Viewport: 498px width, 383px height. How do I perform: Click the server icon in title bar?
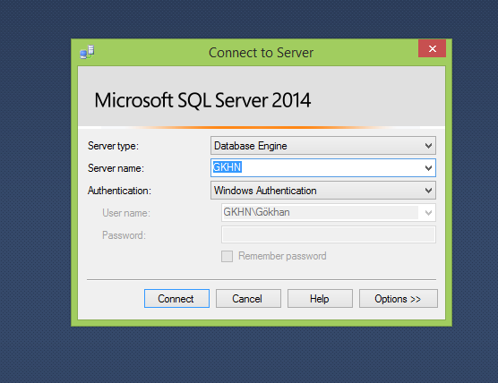pos(87,52)
